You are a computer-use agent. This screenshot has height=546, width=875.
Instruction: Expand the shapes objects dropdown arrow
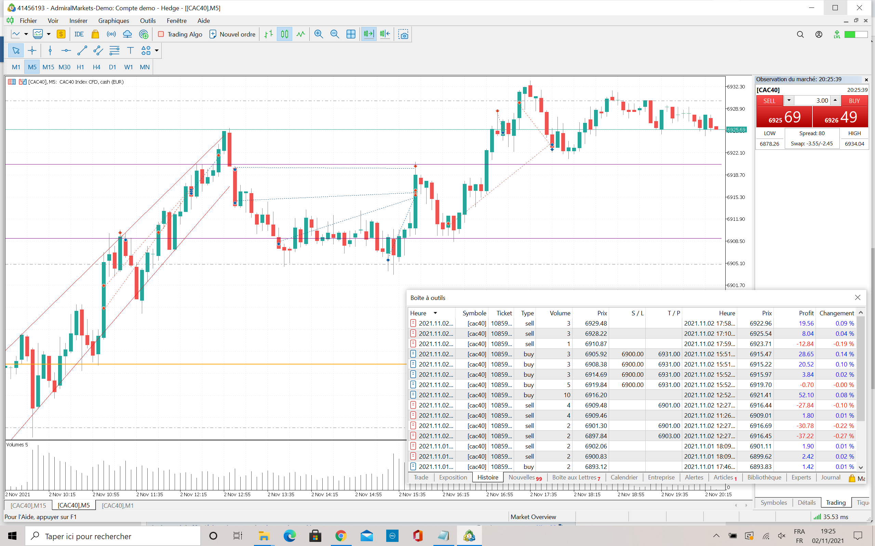[x=157, y=51]
